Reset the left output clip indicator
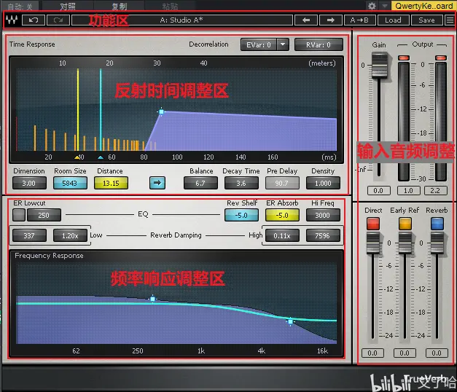Image resolution: width=457 pixels, height=392 pixels. [x=404, y=58]
